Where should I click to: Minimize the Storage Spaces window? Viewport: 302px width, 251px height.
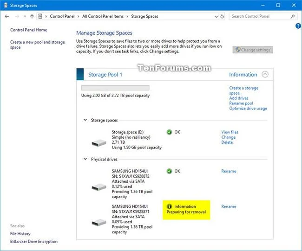pyautogui.click(x=263, y=5)
